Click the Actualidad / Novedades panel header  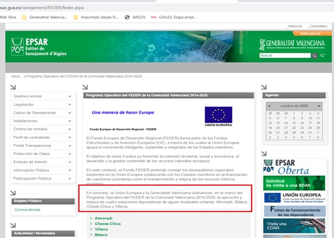pos(43,234)
